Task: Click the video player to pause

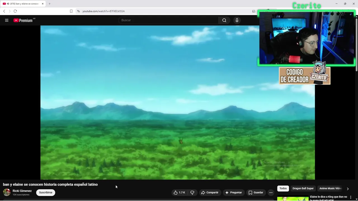Action: coord(178,102)
